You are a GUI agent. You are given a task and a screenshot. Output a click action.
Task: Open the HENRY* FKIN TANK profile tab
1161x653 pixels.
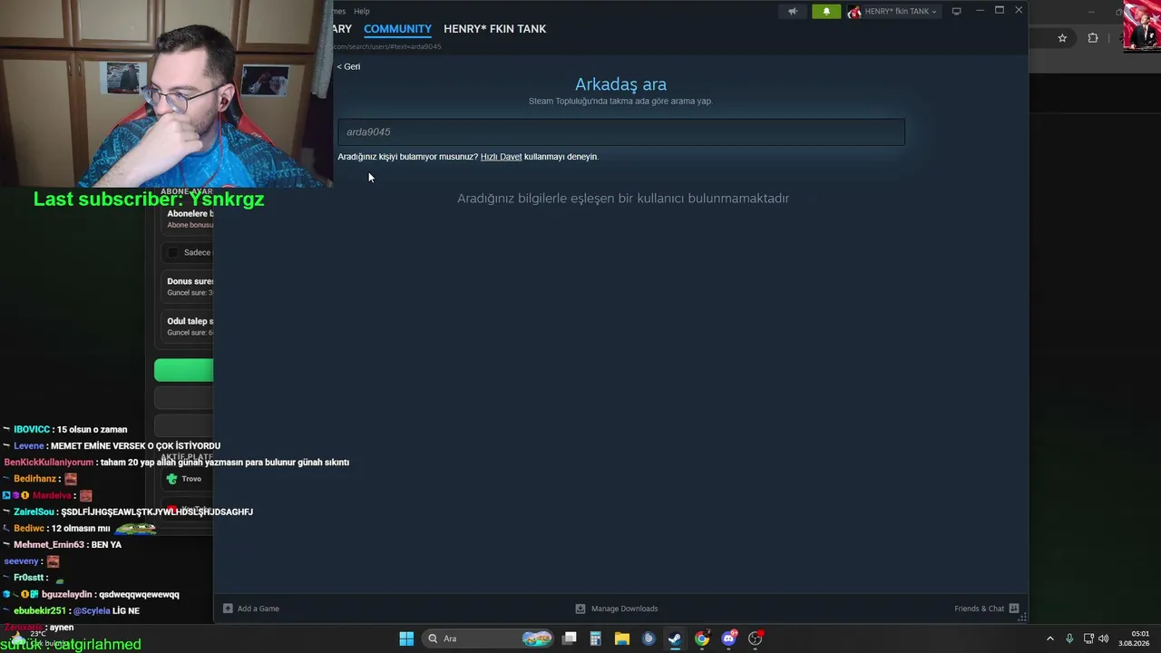pos(494,29)
